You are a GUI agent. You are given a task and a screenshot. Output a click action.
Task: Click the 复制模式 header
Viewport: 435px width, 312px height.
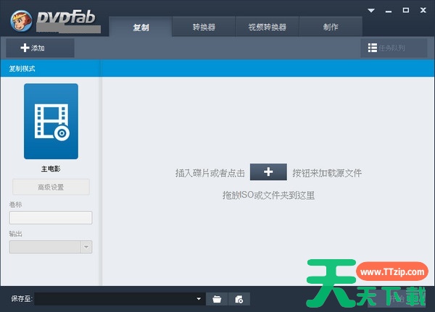pos(22,69)
